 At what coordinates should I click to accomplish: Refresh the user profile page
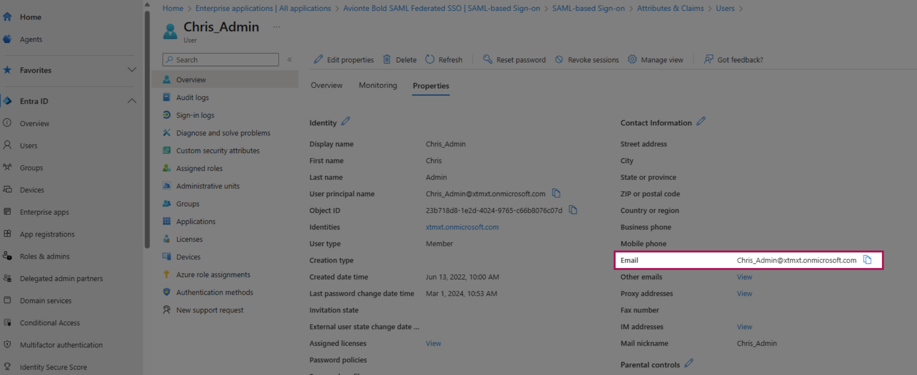tap(444, 60)
